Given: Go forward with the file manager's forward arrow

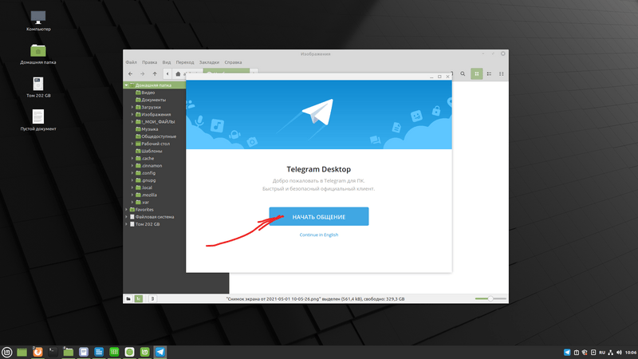Looking at the screenshot, I should pyautogui.click(x=143, y=73).
